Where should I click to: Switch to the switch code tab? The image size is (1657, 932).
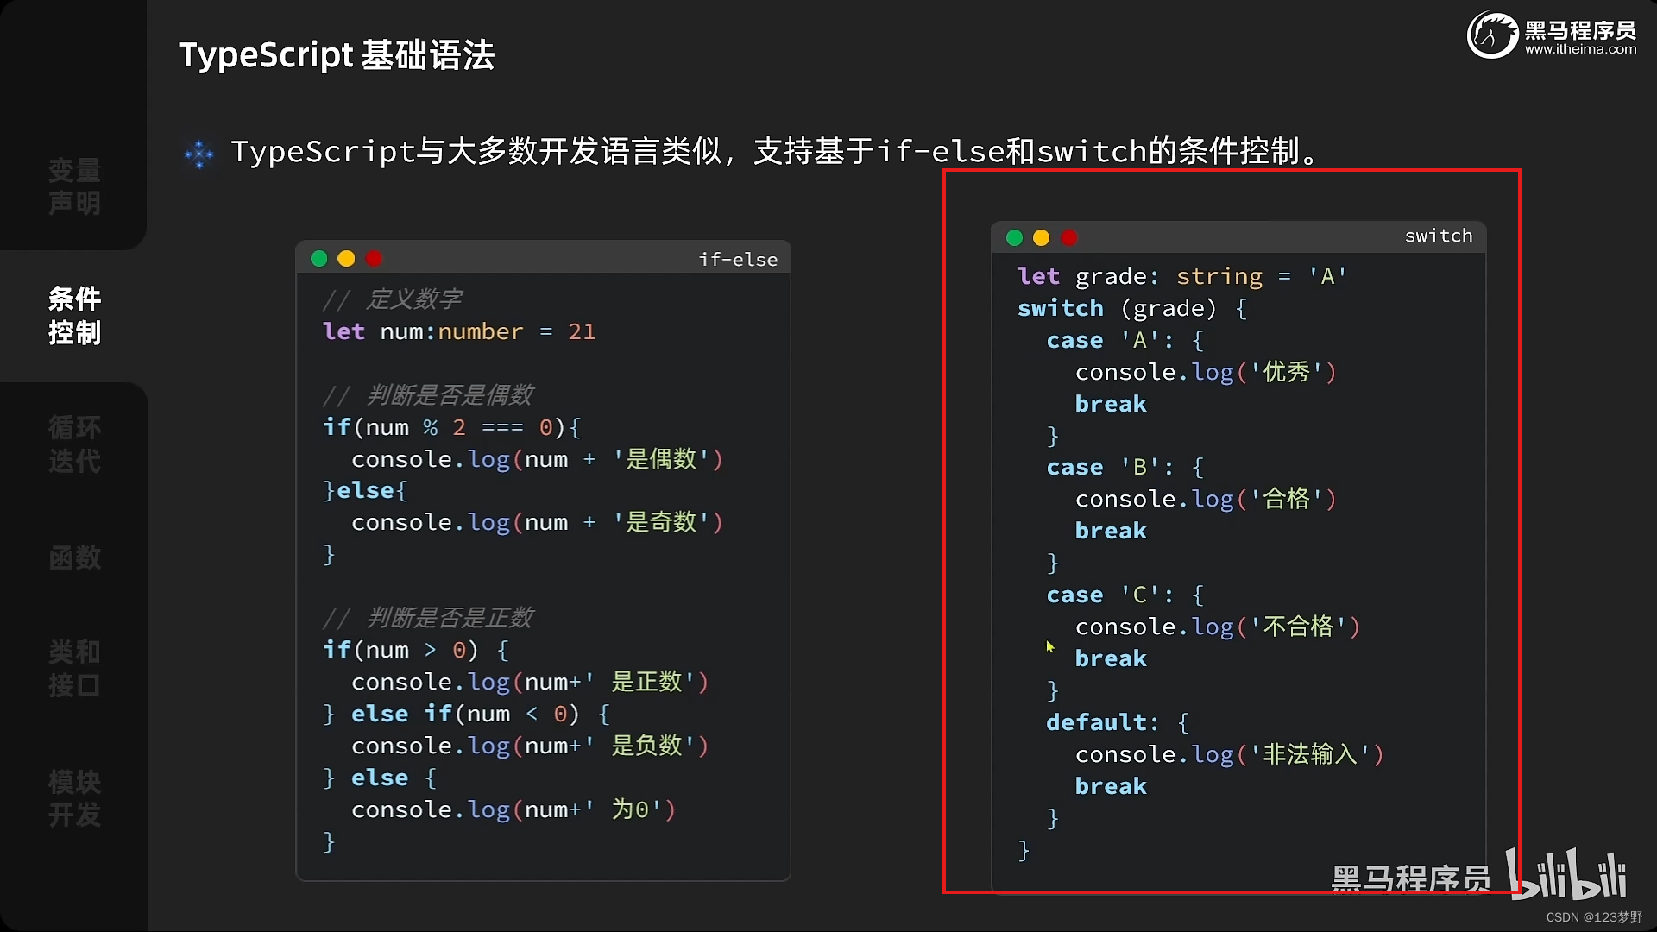[1438, 236]
